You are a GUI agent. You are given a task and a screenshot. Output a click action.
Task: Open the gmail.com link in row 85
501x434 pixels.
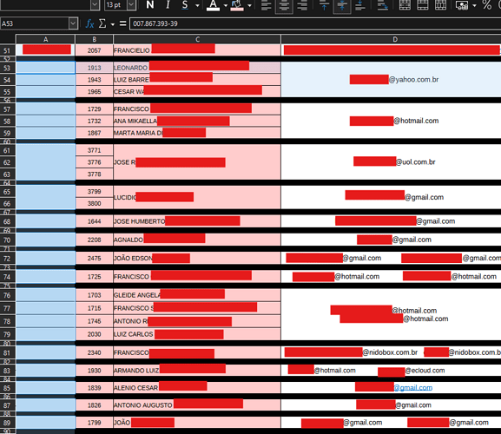tap(412, 387)
